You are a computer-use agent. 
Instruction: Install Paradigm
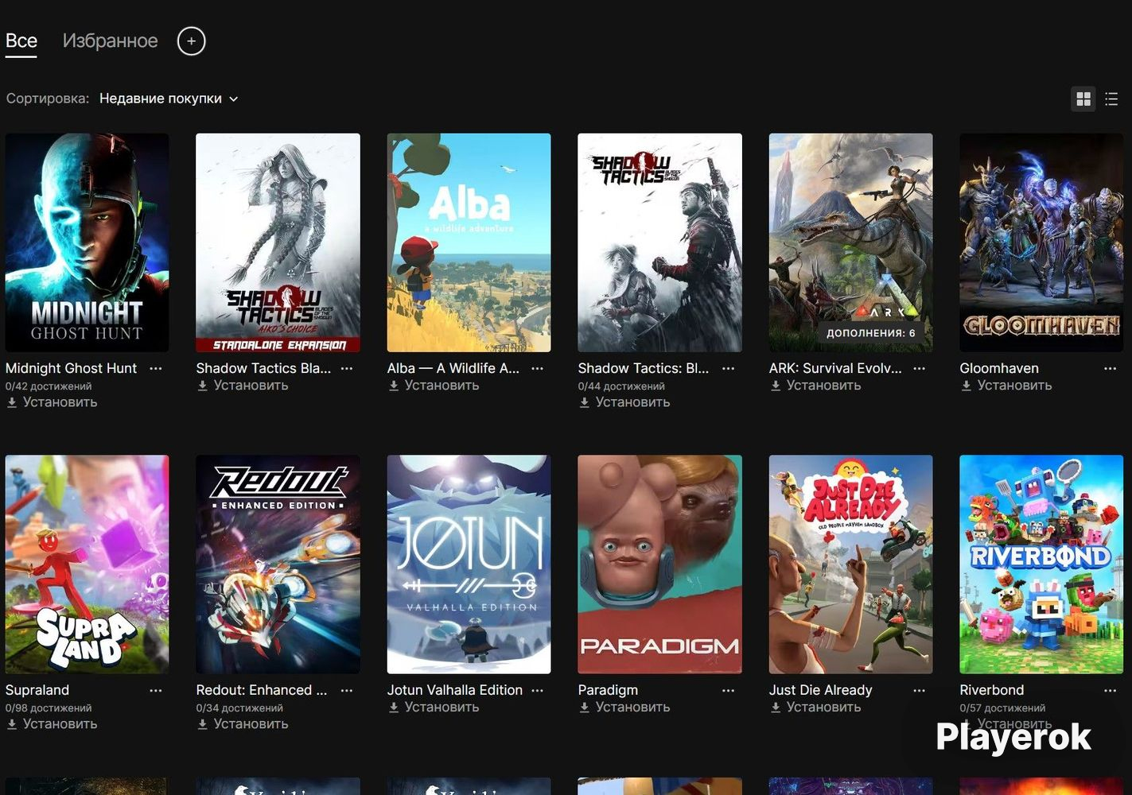click(624, 708)
